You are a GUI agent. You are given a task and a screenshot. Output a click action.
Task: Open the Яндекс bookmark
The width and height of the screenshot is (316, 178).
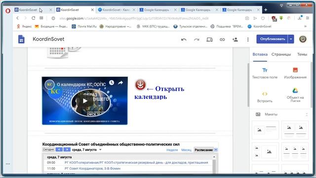tap(24, 26)
